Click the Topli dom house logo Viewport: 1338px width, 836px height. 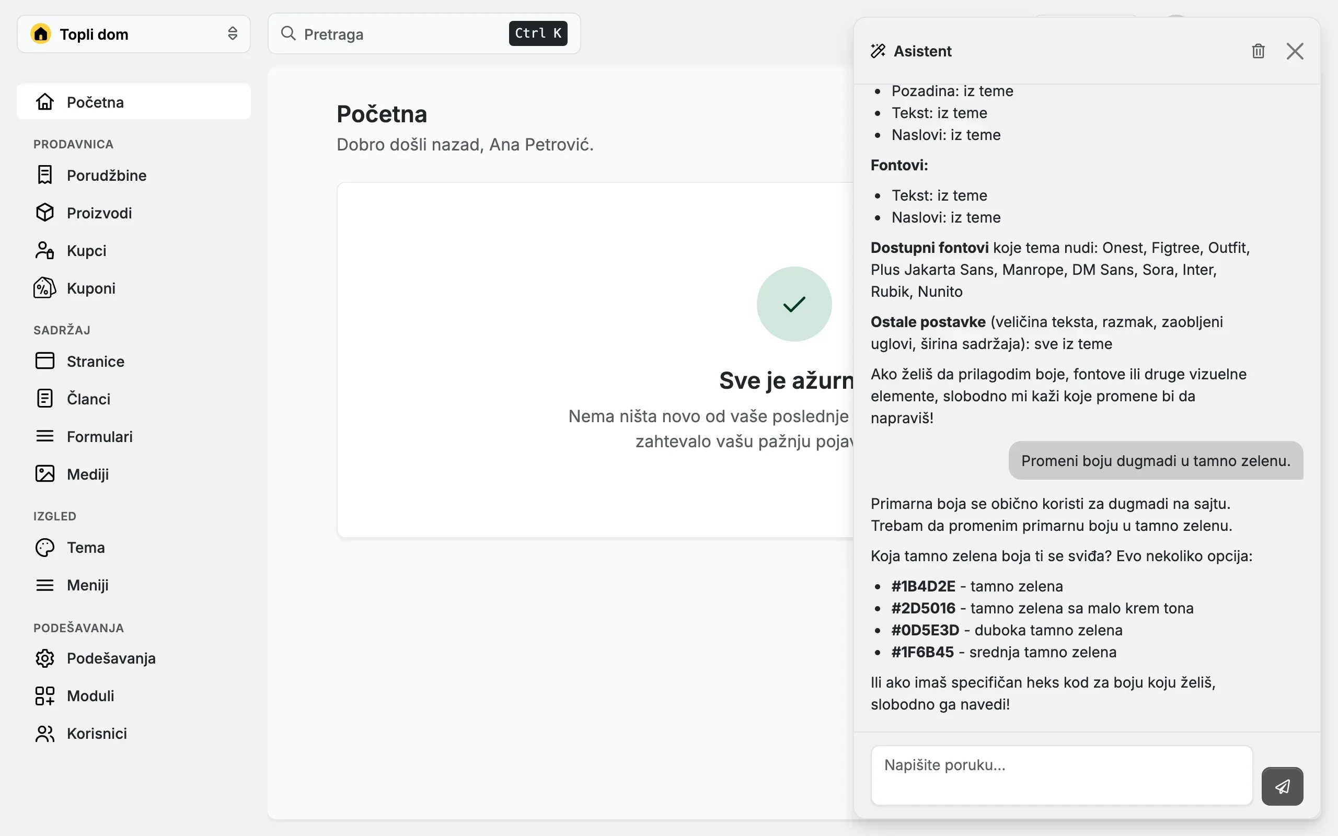(41, 34)
